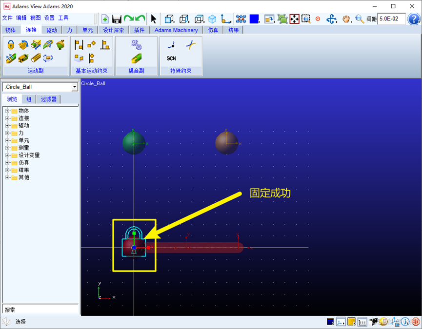Toggle the triad axes view status icon
This screenshot has width=422, height=329.
(x=341, y=322)
